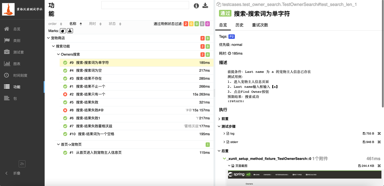This screenshot has height=186, width=384.
Task: Switch language with the Zh button
Action: coord(22,164)
